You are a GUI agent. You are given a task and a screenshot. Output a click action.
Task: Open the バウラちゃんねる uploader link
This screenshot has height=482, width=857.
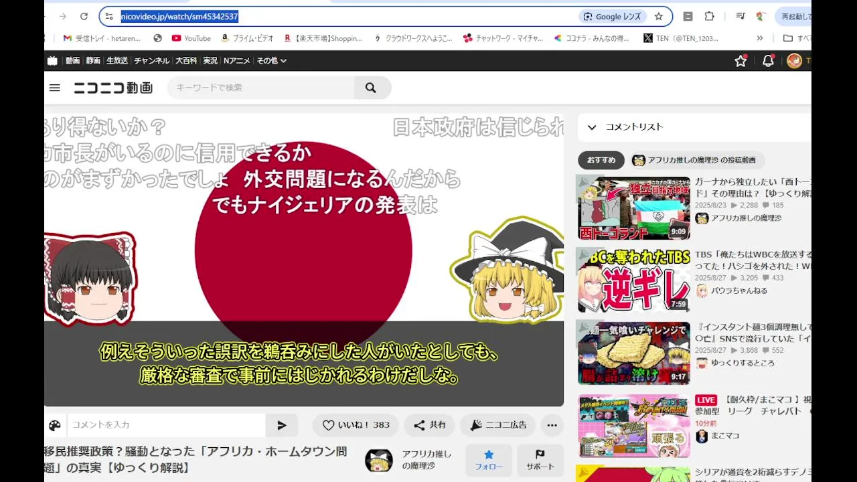pyautogui.click(x=739, y=291)
